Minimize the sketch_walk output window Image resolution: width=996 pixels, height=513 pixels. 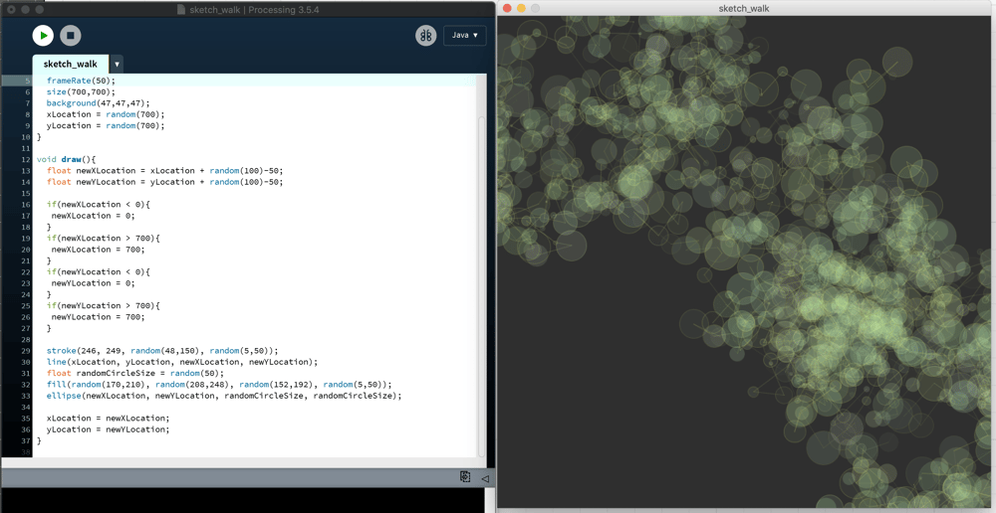click(x=521, y=8)
